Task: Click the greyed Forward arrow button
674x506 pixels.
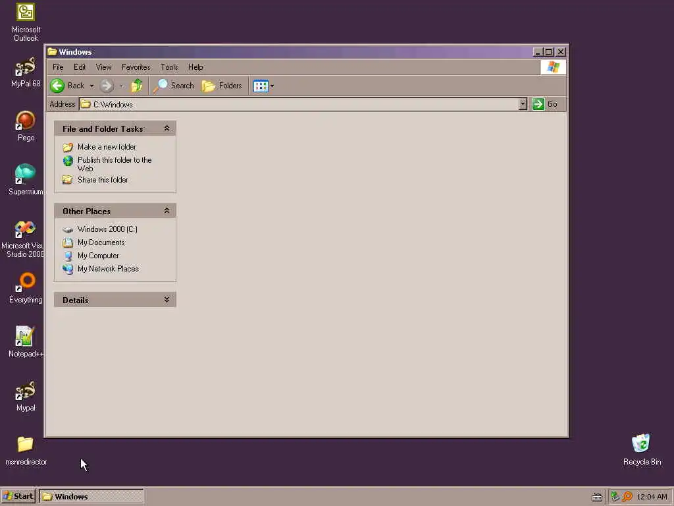Action: point(107,86)
